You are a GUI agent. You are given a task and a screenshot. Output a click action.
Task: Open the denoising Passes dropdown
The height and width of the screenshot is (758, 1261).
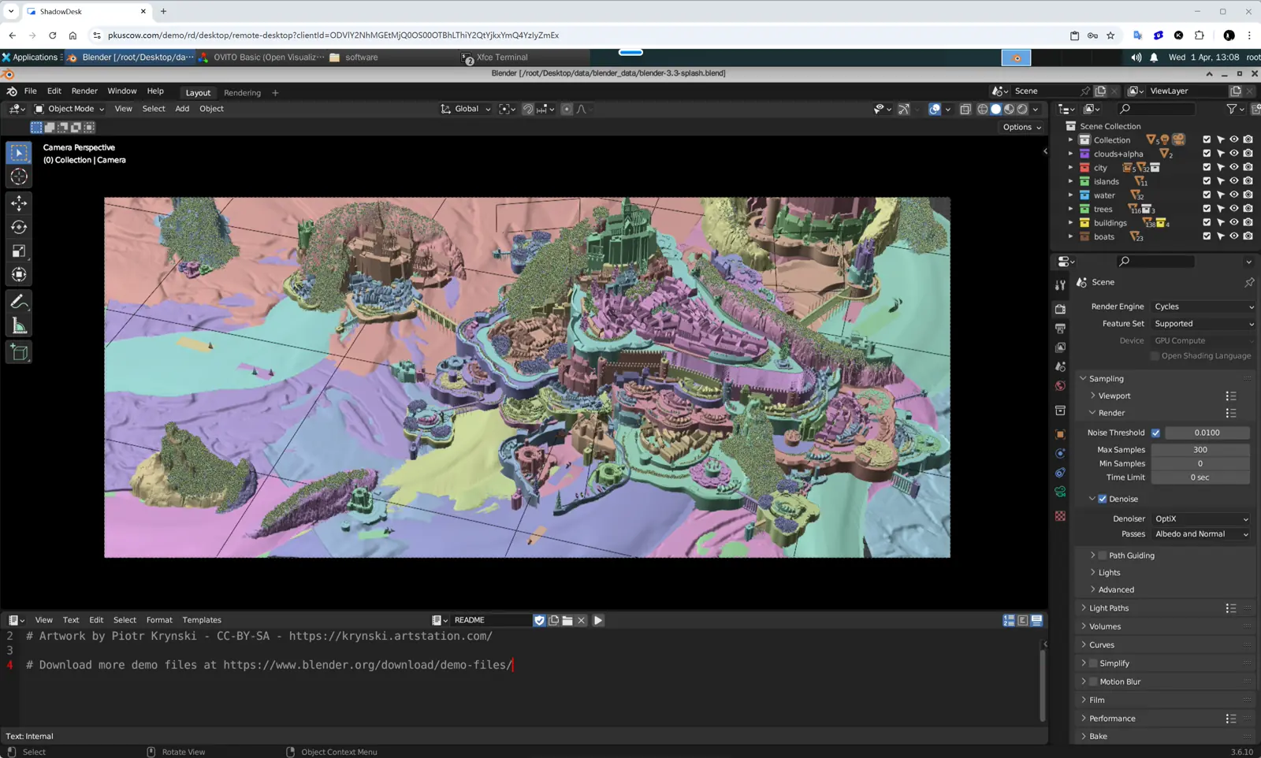tap(1201, 534)
